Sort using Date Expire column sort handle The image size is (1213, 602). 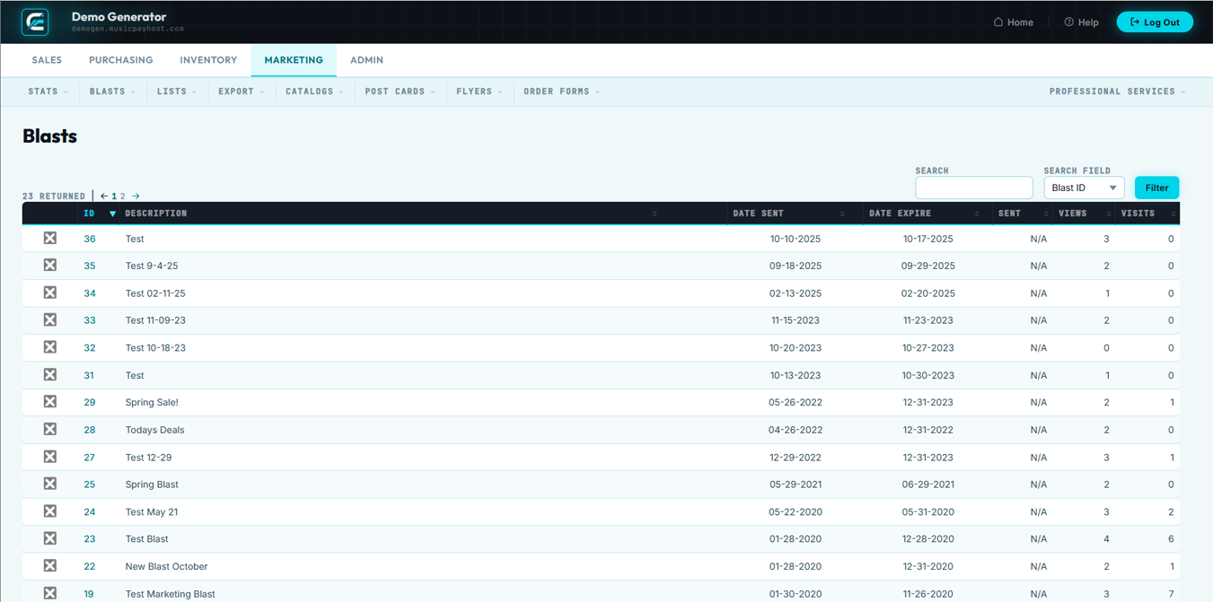pyautogui.click(x=977, y=214)
